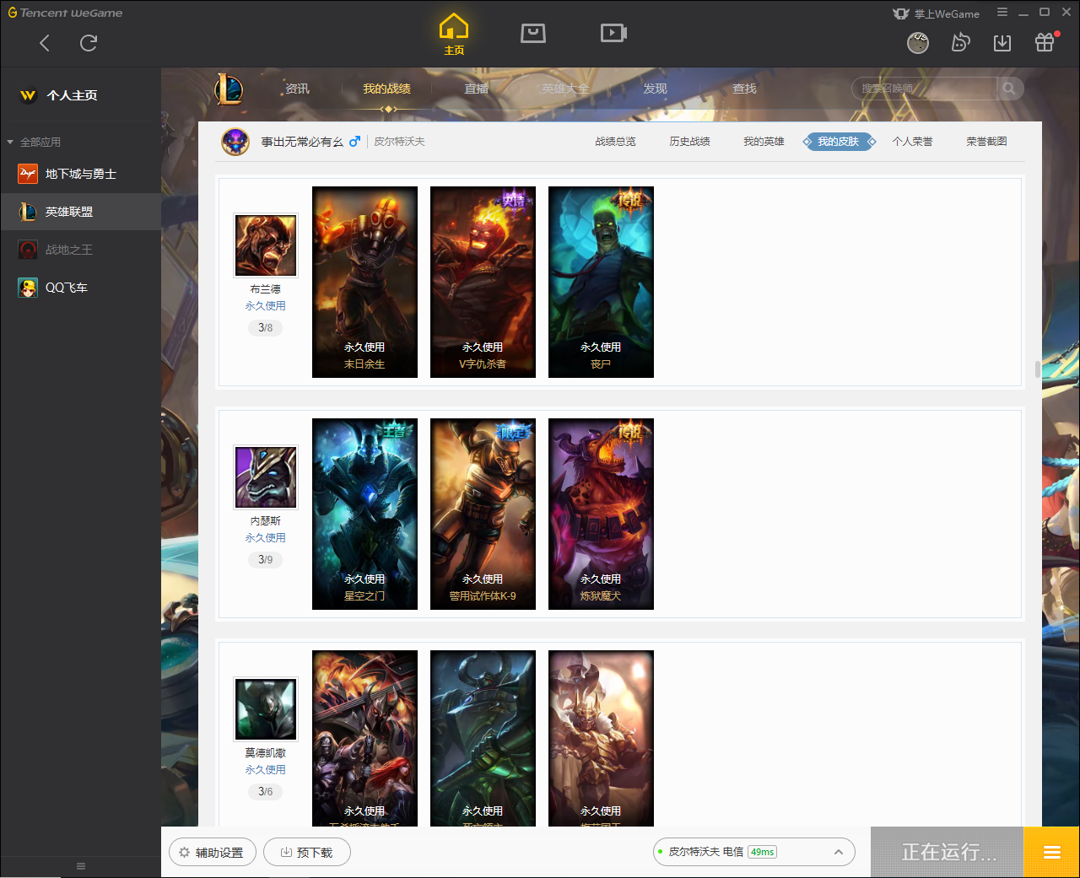Open the 直播 tab
The image size is (1080, 878).
tap(477, 89)
